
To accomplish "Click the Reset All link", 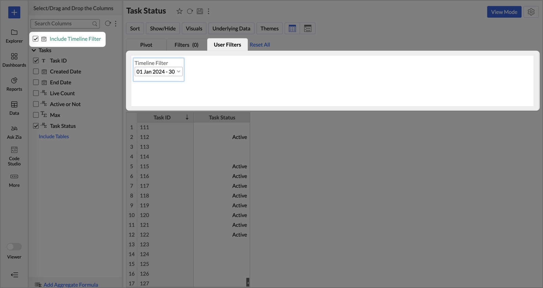I will pyautogui.click(x=260, y=45).
